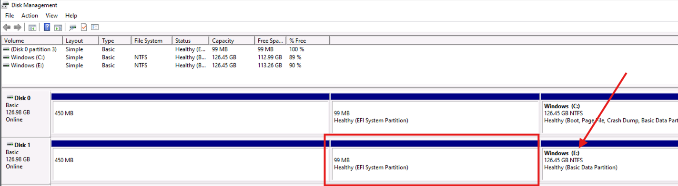This screenshot has height=186, width=678.
Task: Open the File menu
Action: 10,16
